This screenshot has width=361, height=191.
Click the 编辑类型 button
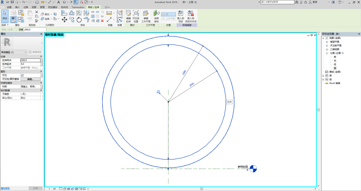(35, 52)
